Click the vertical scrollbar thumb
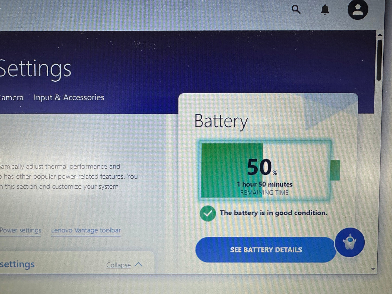The image size is (392, 294). (x=380, y=60)
